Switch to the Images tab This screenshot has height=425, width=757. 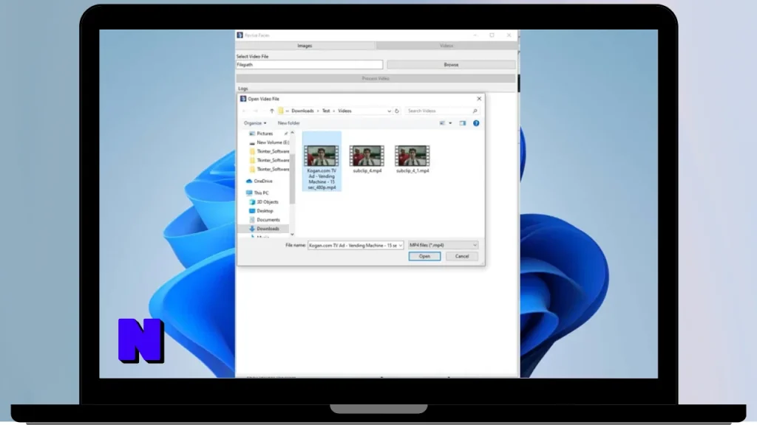(305, 46)
